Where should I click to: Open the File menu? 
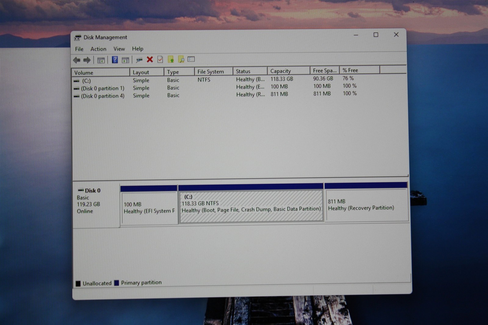pyautogui.click(x=79, y=49)
